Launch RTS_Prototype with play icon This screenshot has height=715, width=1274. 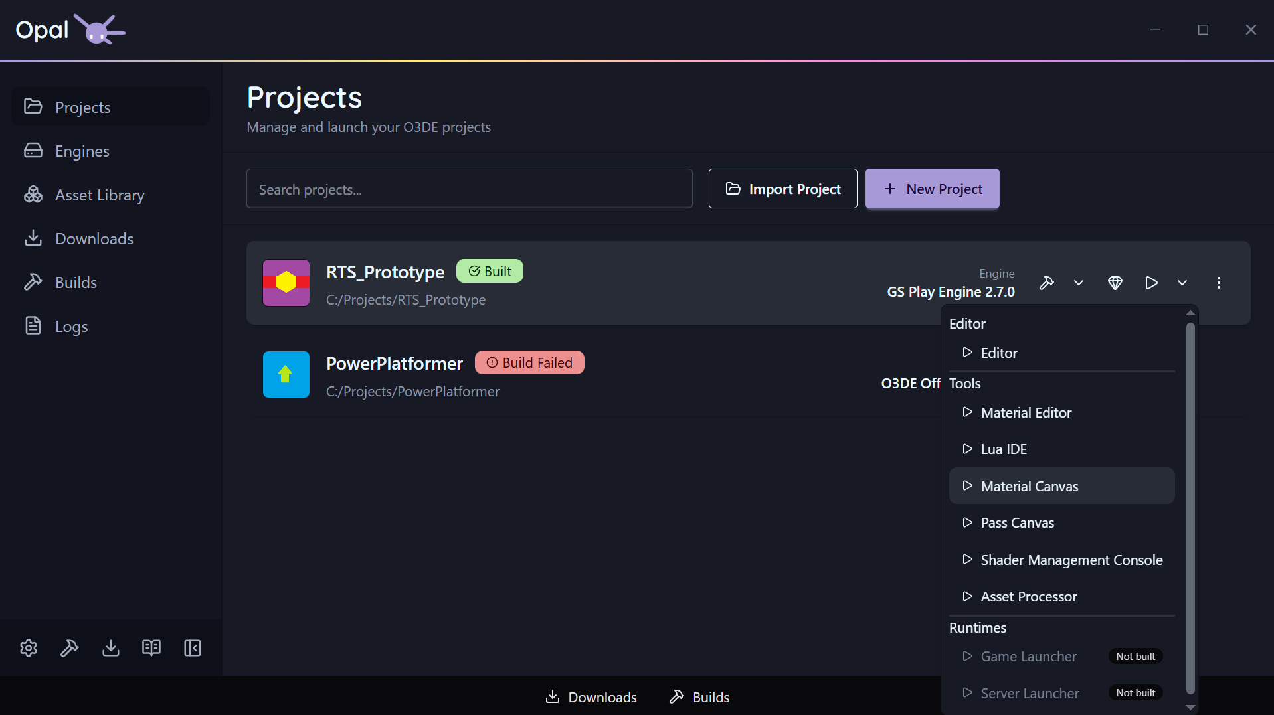click(1151, 283)
